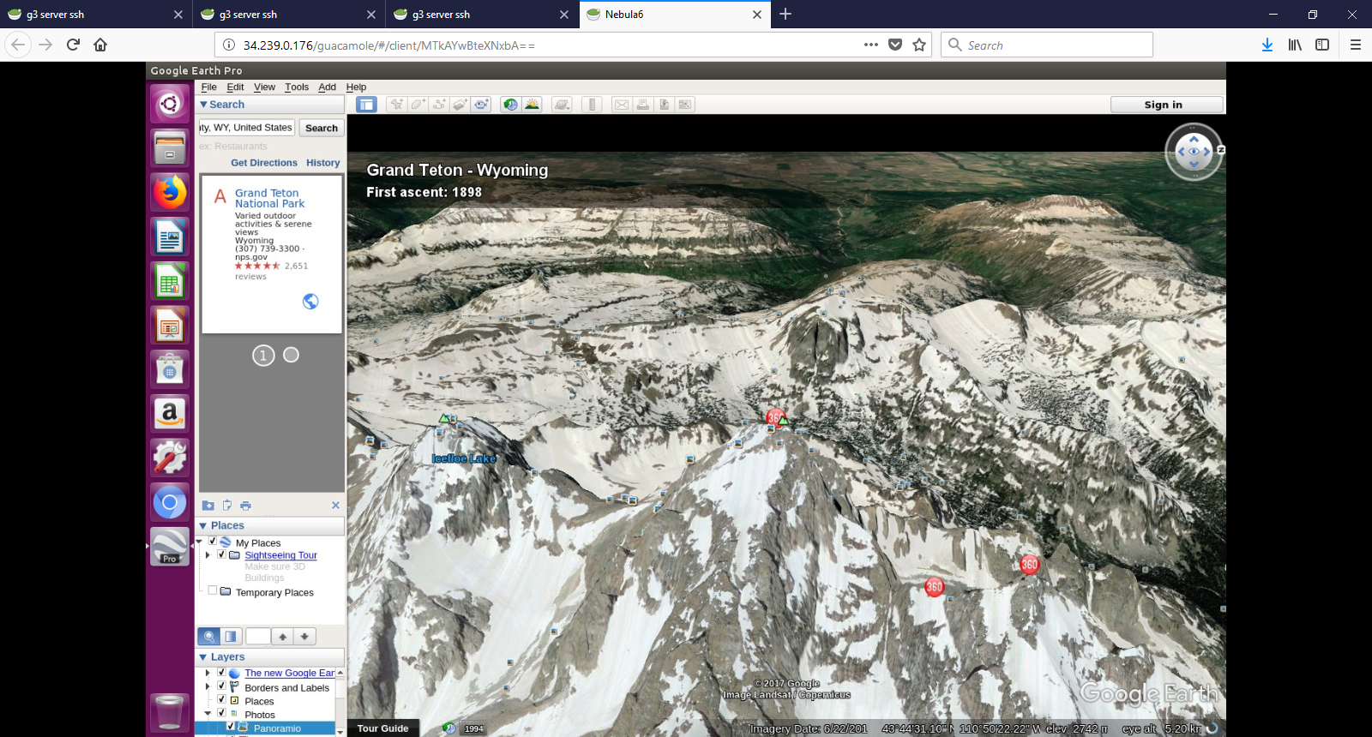This screenshot has width=1372, height=737.
Task: Open the File menu
Action: (209, 87)
